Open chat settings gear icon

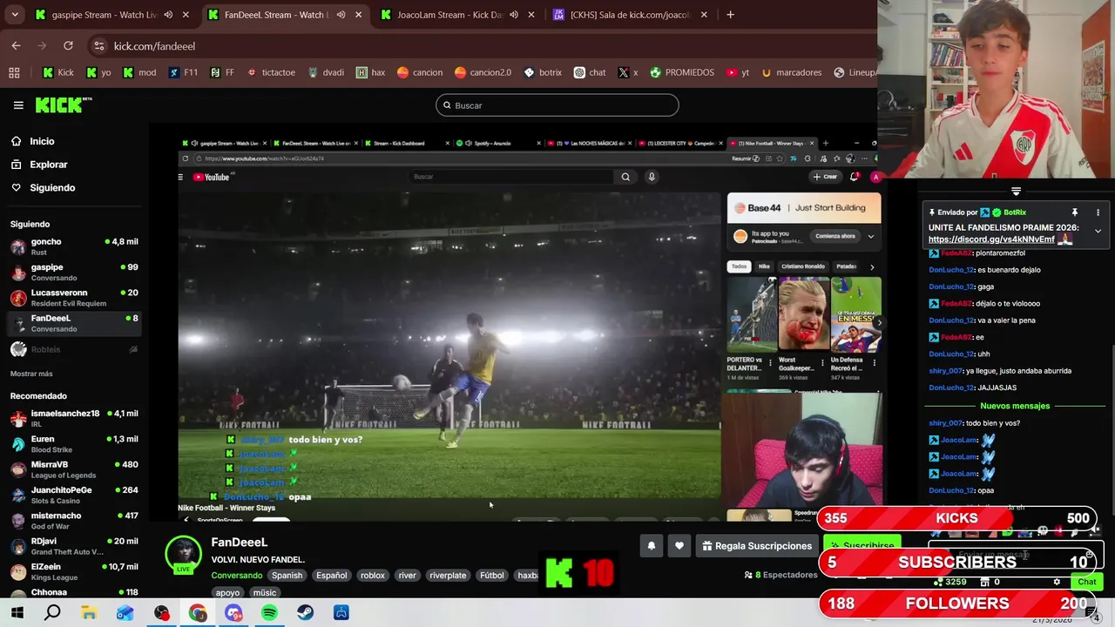[x=1057, y=582]
